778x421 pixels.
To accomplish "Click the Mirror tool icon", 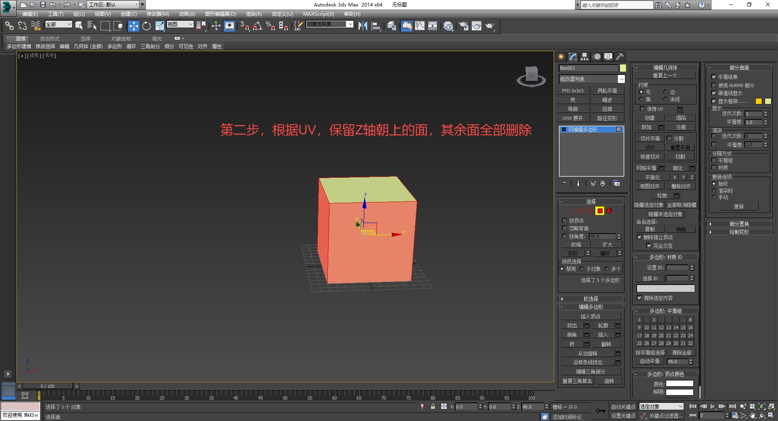I will click(363, 26).
